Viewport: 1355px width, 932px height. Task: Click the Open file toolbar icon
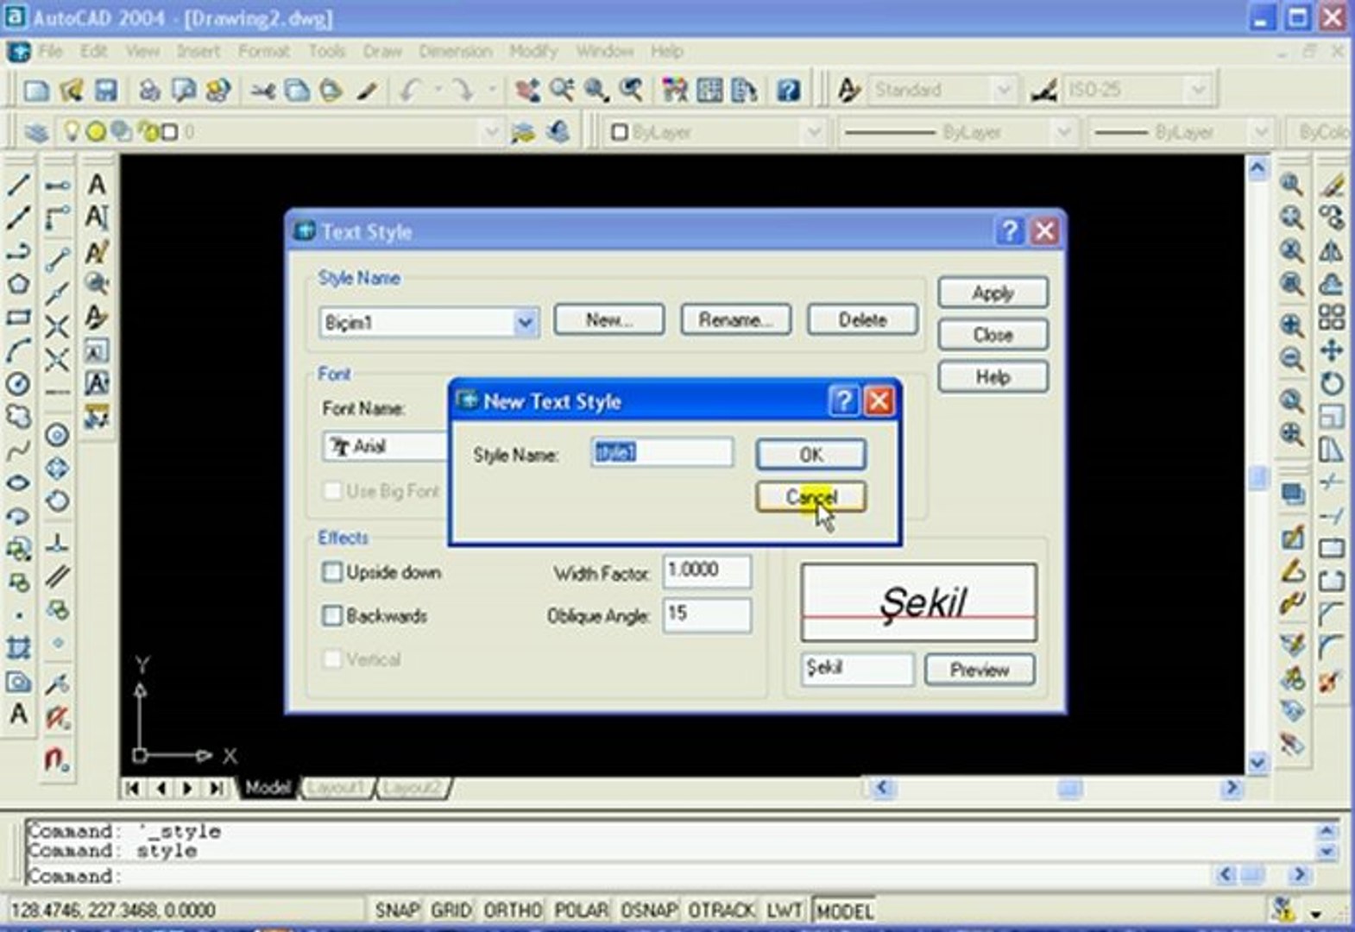(71, 90)
